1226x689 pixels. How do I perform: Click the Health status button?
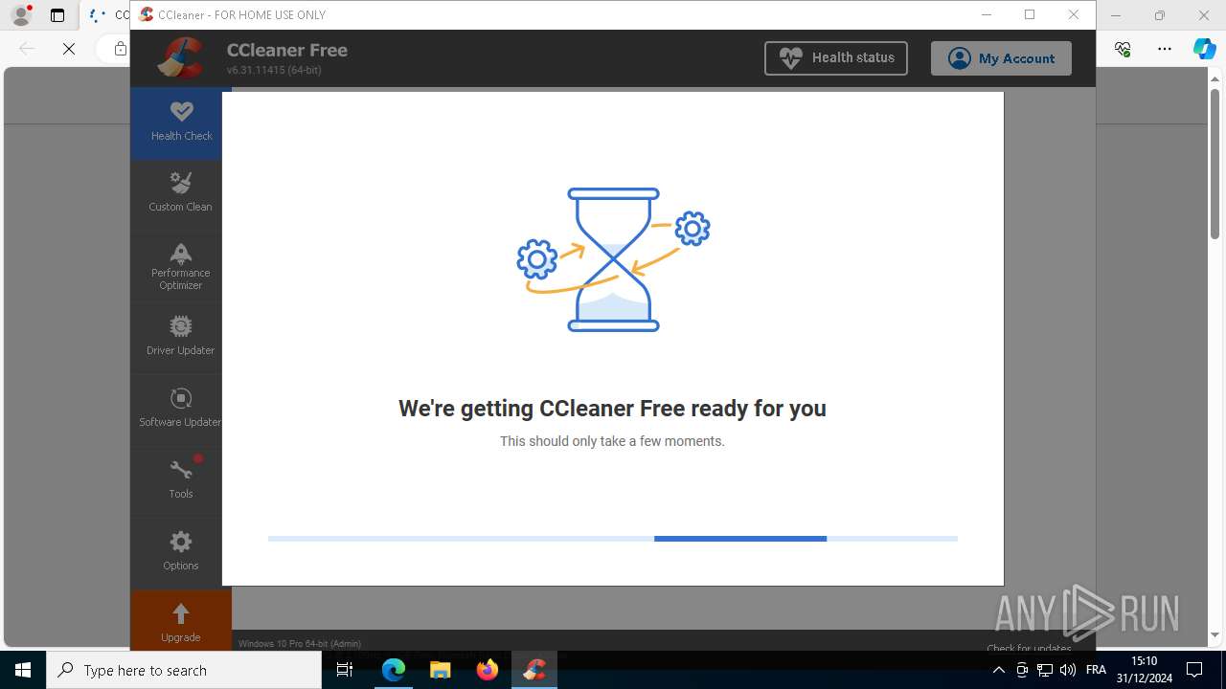[836, 57]
